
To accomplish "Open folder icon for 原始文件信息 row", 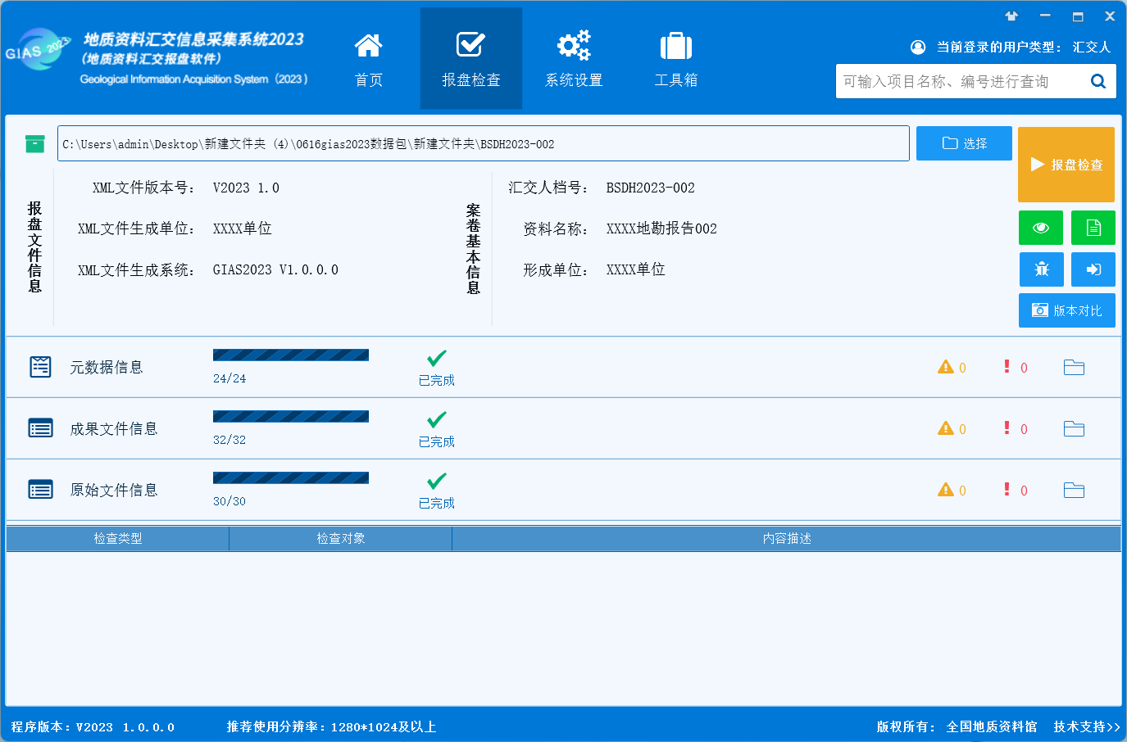I will pyautogui.click(x=1074, y=491).
